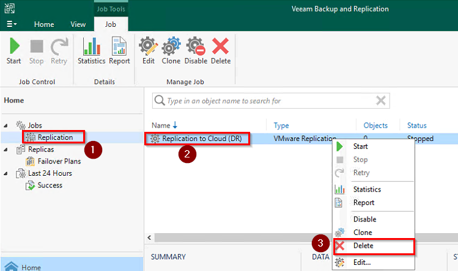Image resolution: width=458 pixels, height=271 pixels.
Task: Click the red Delete icon in ribbon
Action: [221, 46]
